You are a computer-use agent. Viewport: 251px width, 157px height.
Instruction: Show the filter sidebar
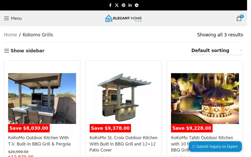pyautogui.click(x=24, y=51)
